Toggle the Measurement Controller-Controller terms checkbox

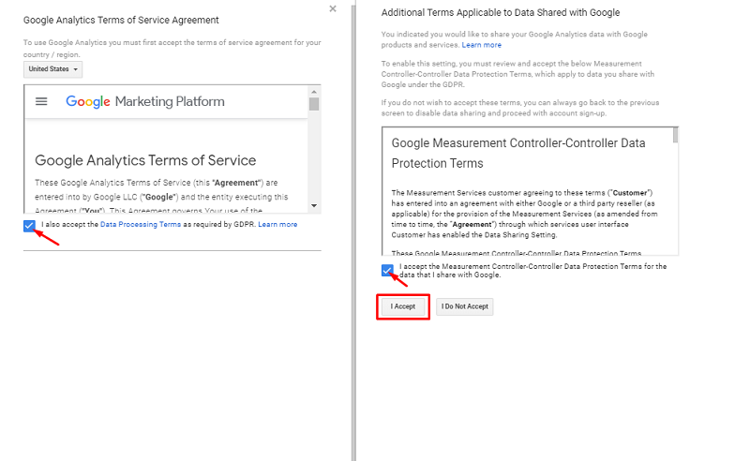pyautogui.click(x=387, y=270)
